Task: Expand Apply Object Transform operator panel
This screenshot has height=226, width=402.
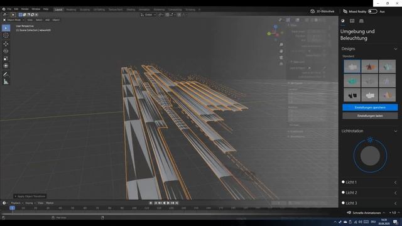Action: [30, 196]
